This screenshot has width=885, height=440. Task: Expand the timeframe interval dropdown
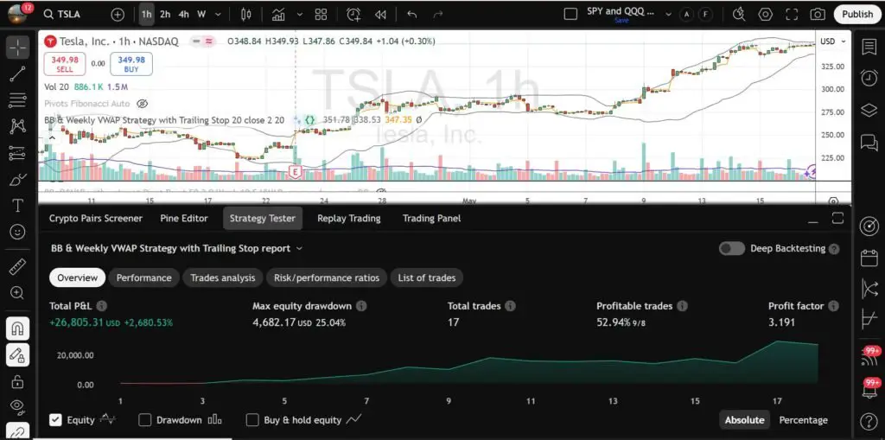pyautogui.click(x=218, y=15)
